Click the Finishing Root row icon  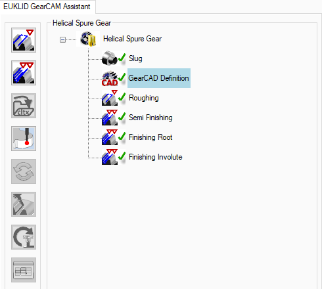[x=110, y=137]
